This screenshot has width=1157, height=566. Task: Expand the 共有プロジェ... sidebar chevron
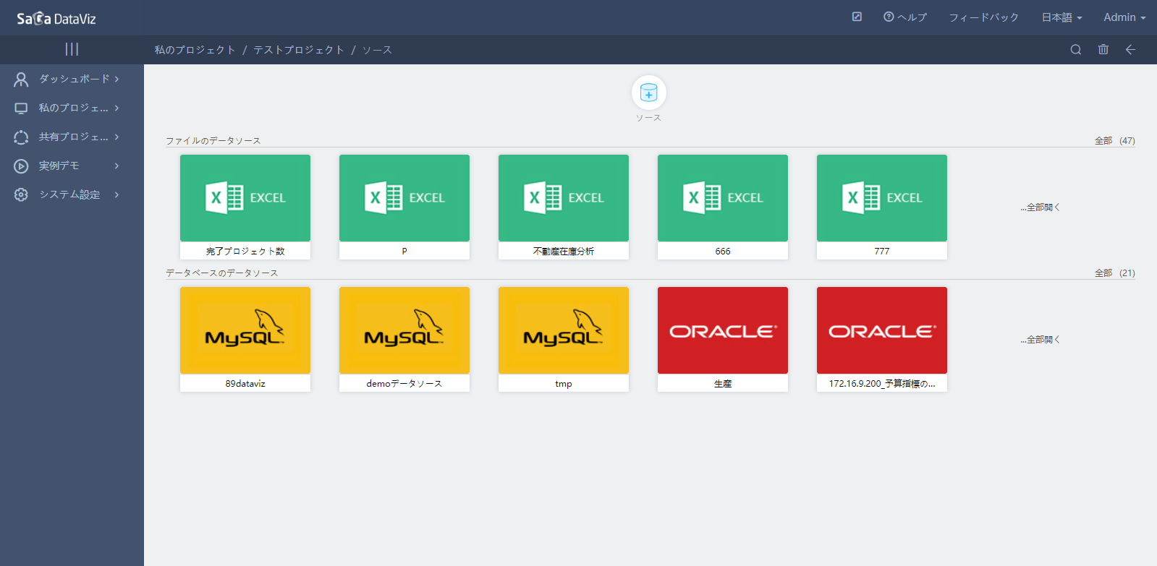pos(116,137)
